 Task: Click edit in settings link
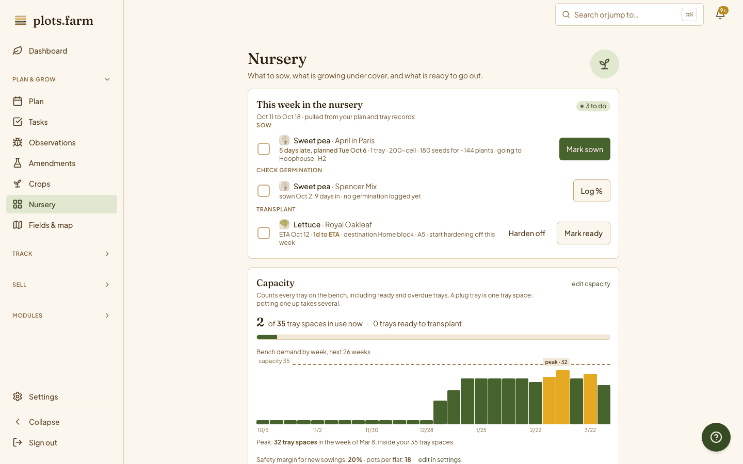(x=439, y=459)
